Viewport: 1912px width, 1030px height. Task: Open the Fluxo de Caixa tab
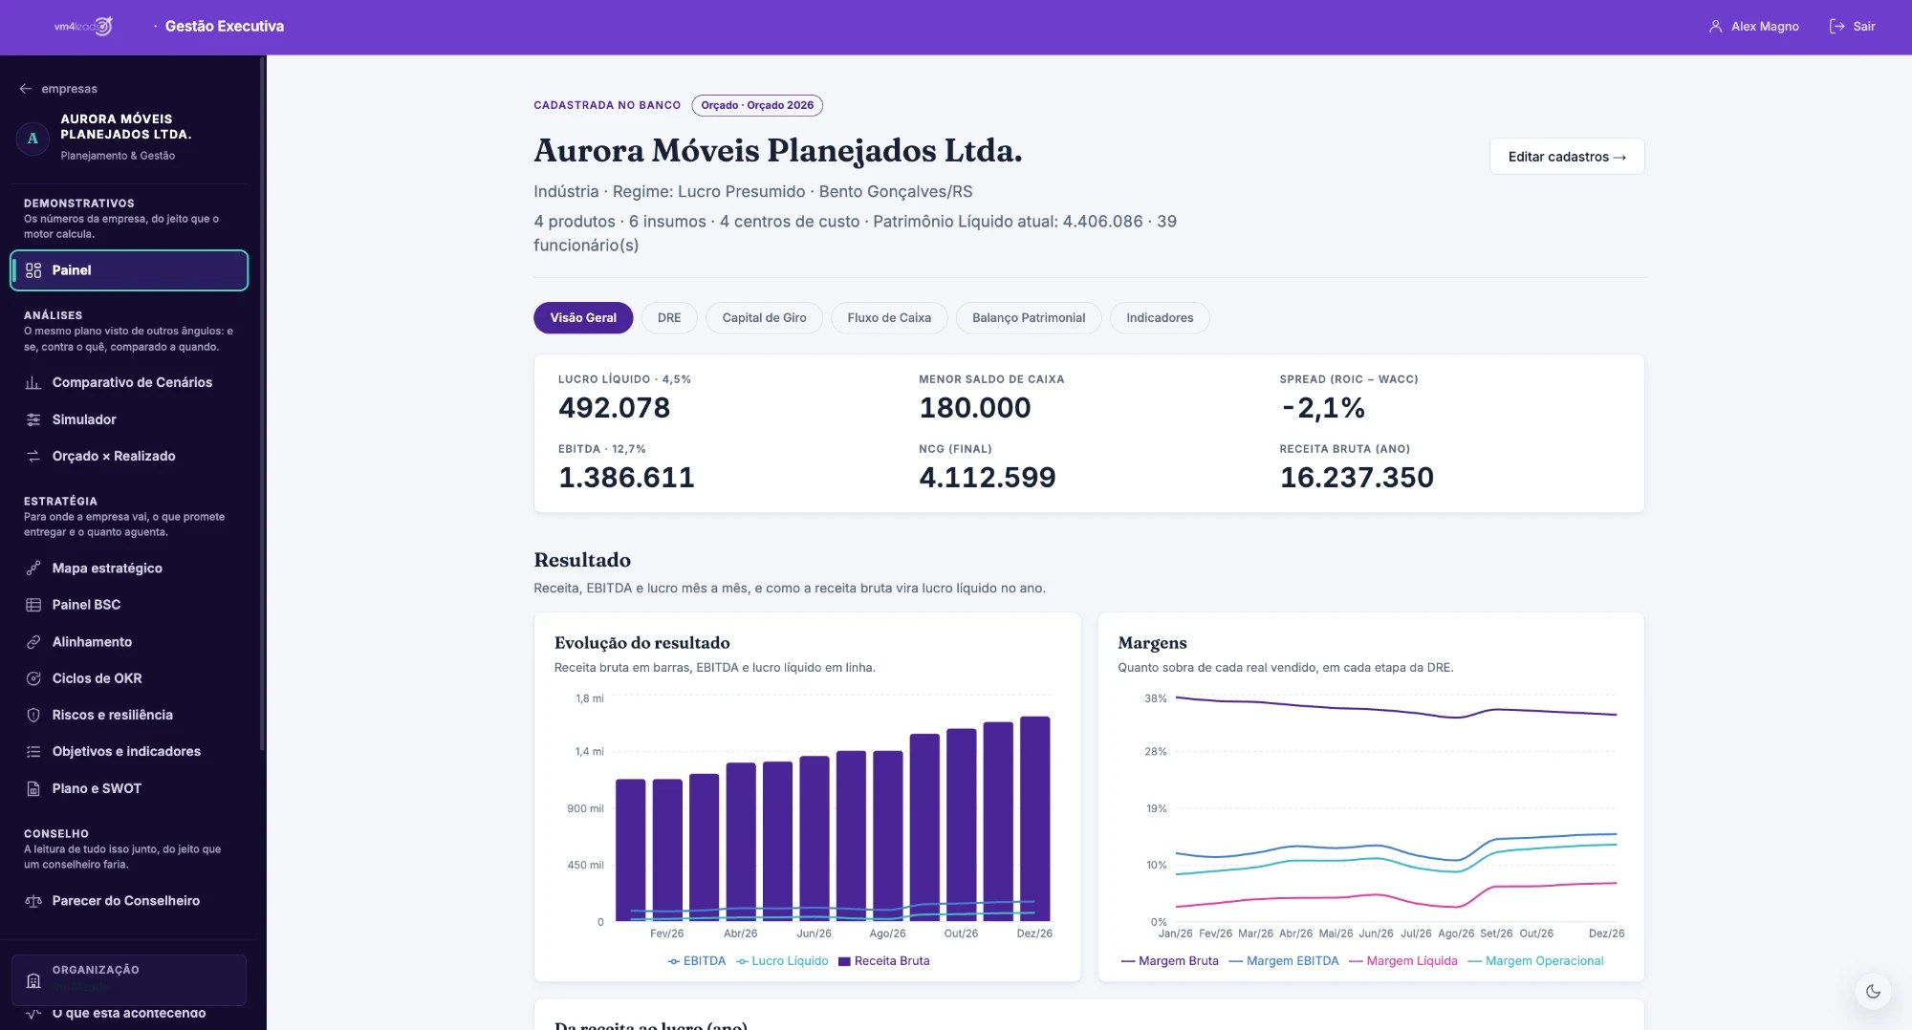click(889, 318)
